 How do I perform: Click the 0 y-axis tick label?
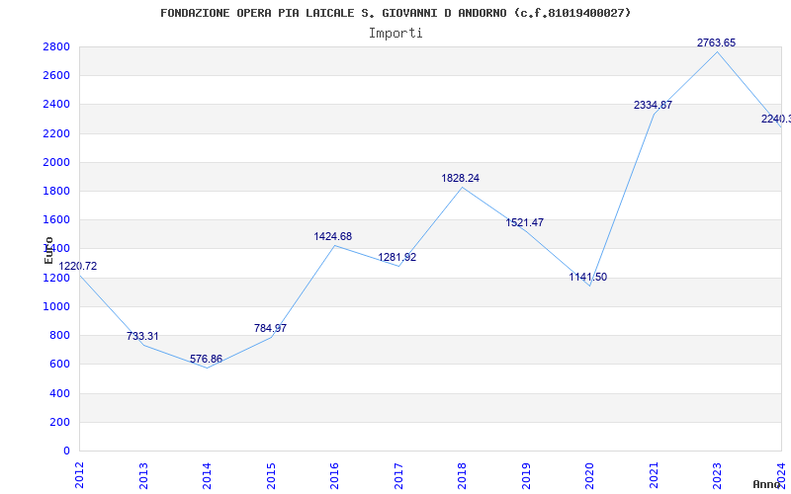pos(66,451)
